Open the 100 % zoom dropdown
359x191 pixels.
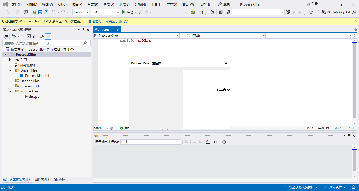click(101, 128)
